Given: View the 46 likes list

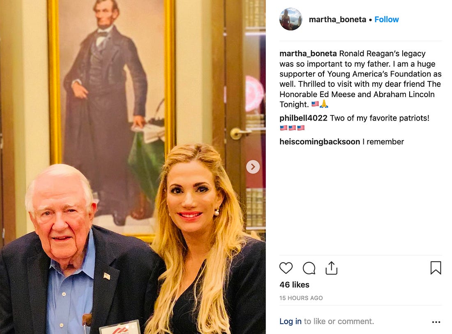Looking at the screenshot, I should 294,285.
